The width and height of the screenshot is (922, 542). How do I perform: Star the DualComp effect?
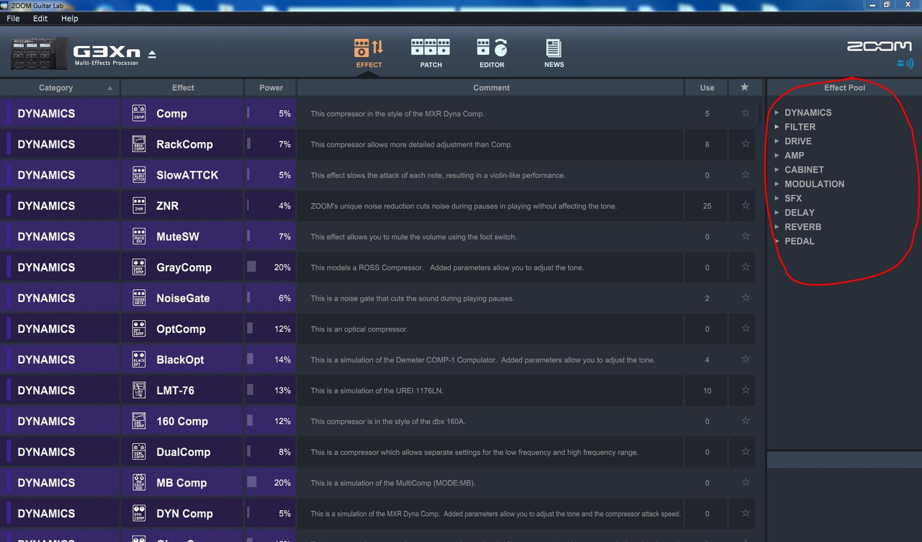pyautogui.click(x=746, y=452)
